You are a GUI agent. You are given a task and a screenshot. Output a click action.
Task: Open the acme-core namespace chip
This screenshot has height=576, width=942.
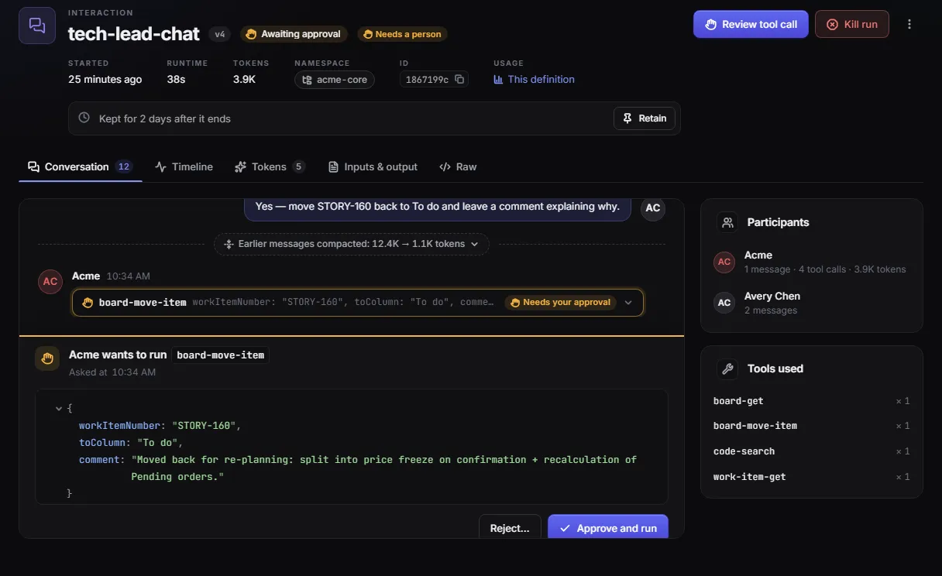coord(335,80)
